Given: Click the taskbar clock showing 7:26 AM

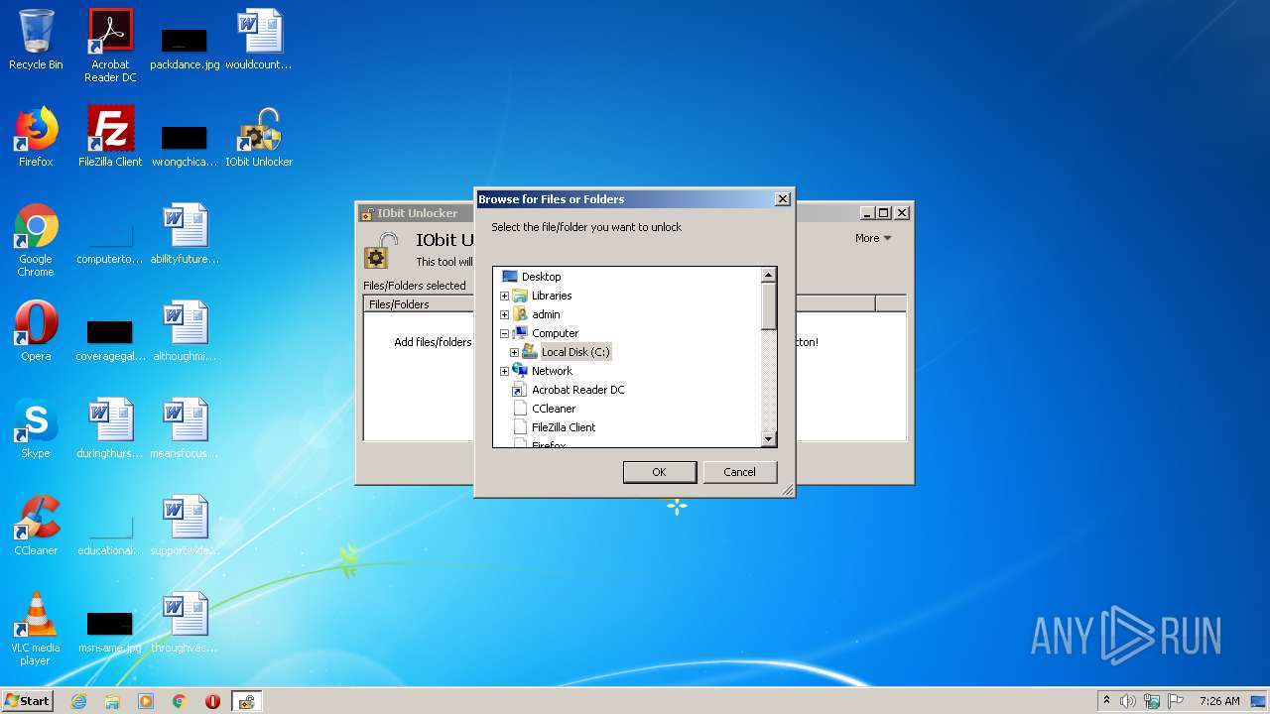Looking at the screenshot, I should 1219,701.
